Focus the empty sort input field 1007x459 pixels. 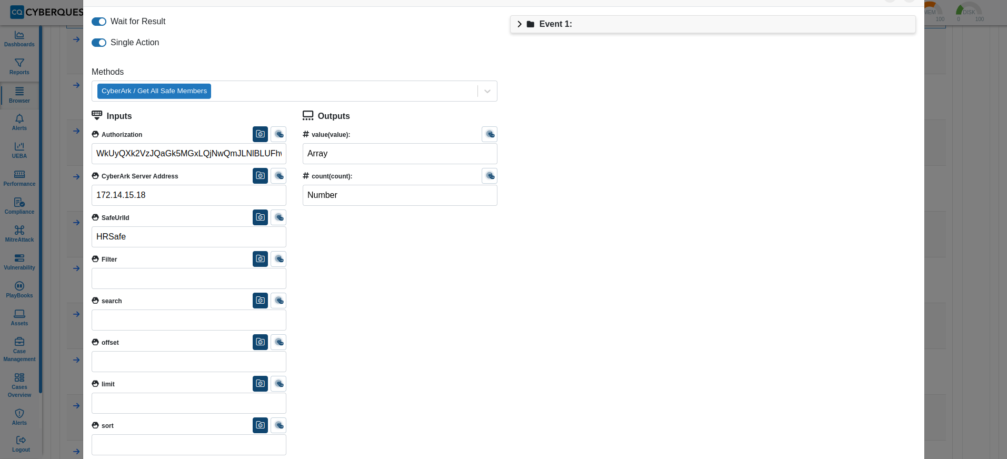coord(189,445)
